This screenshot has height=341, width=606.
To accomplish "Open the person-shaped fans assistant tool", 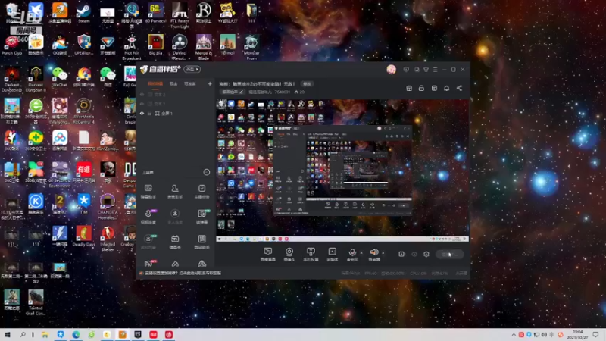I will pos(175,192).
